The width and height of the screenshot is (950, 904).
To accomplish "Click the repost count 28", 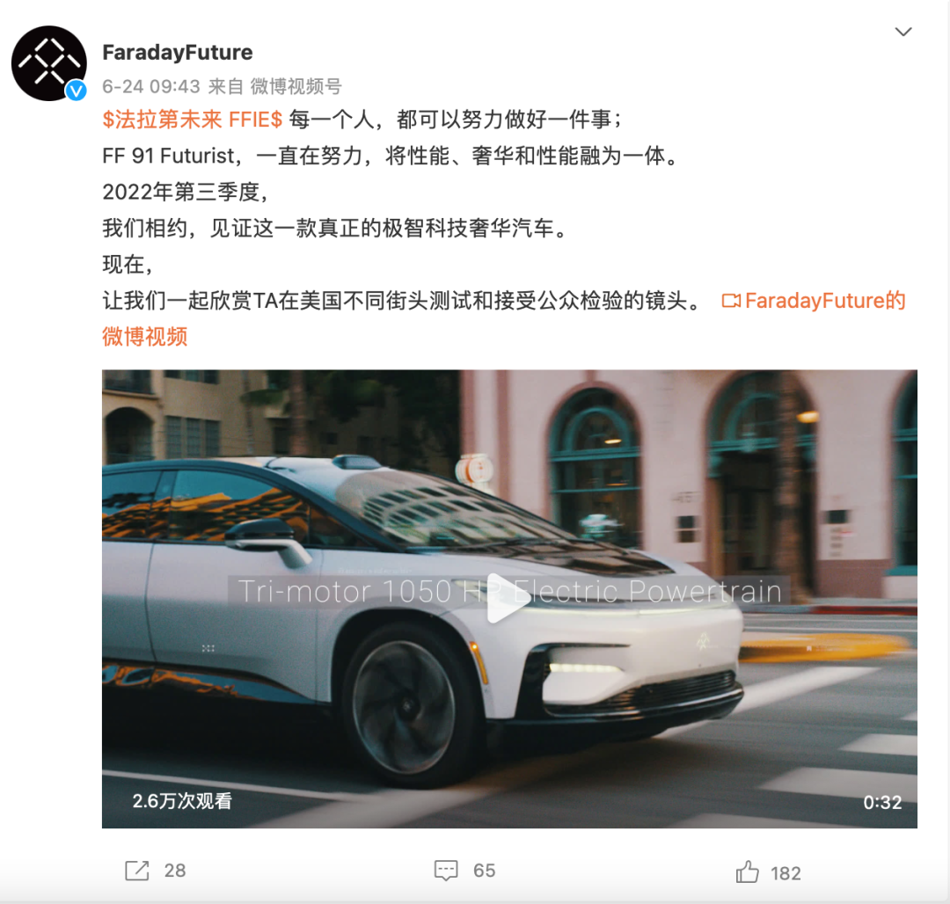I will [x=175, y=871].
